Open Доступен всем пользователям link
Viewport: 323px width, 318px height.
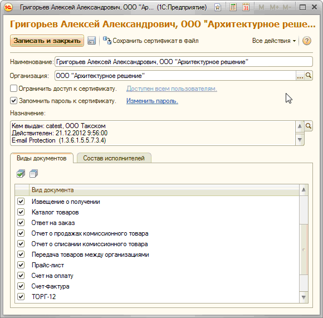coord(172,89)
